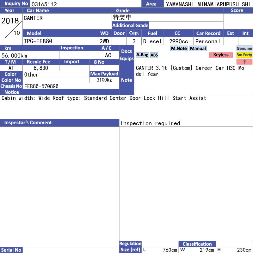Click the width value 219cm
Image resolution: width=253 pixels, height=253 pixels.
coord(207,250)
